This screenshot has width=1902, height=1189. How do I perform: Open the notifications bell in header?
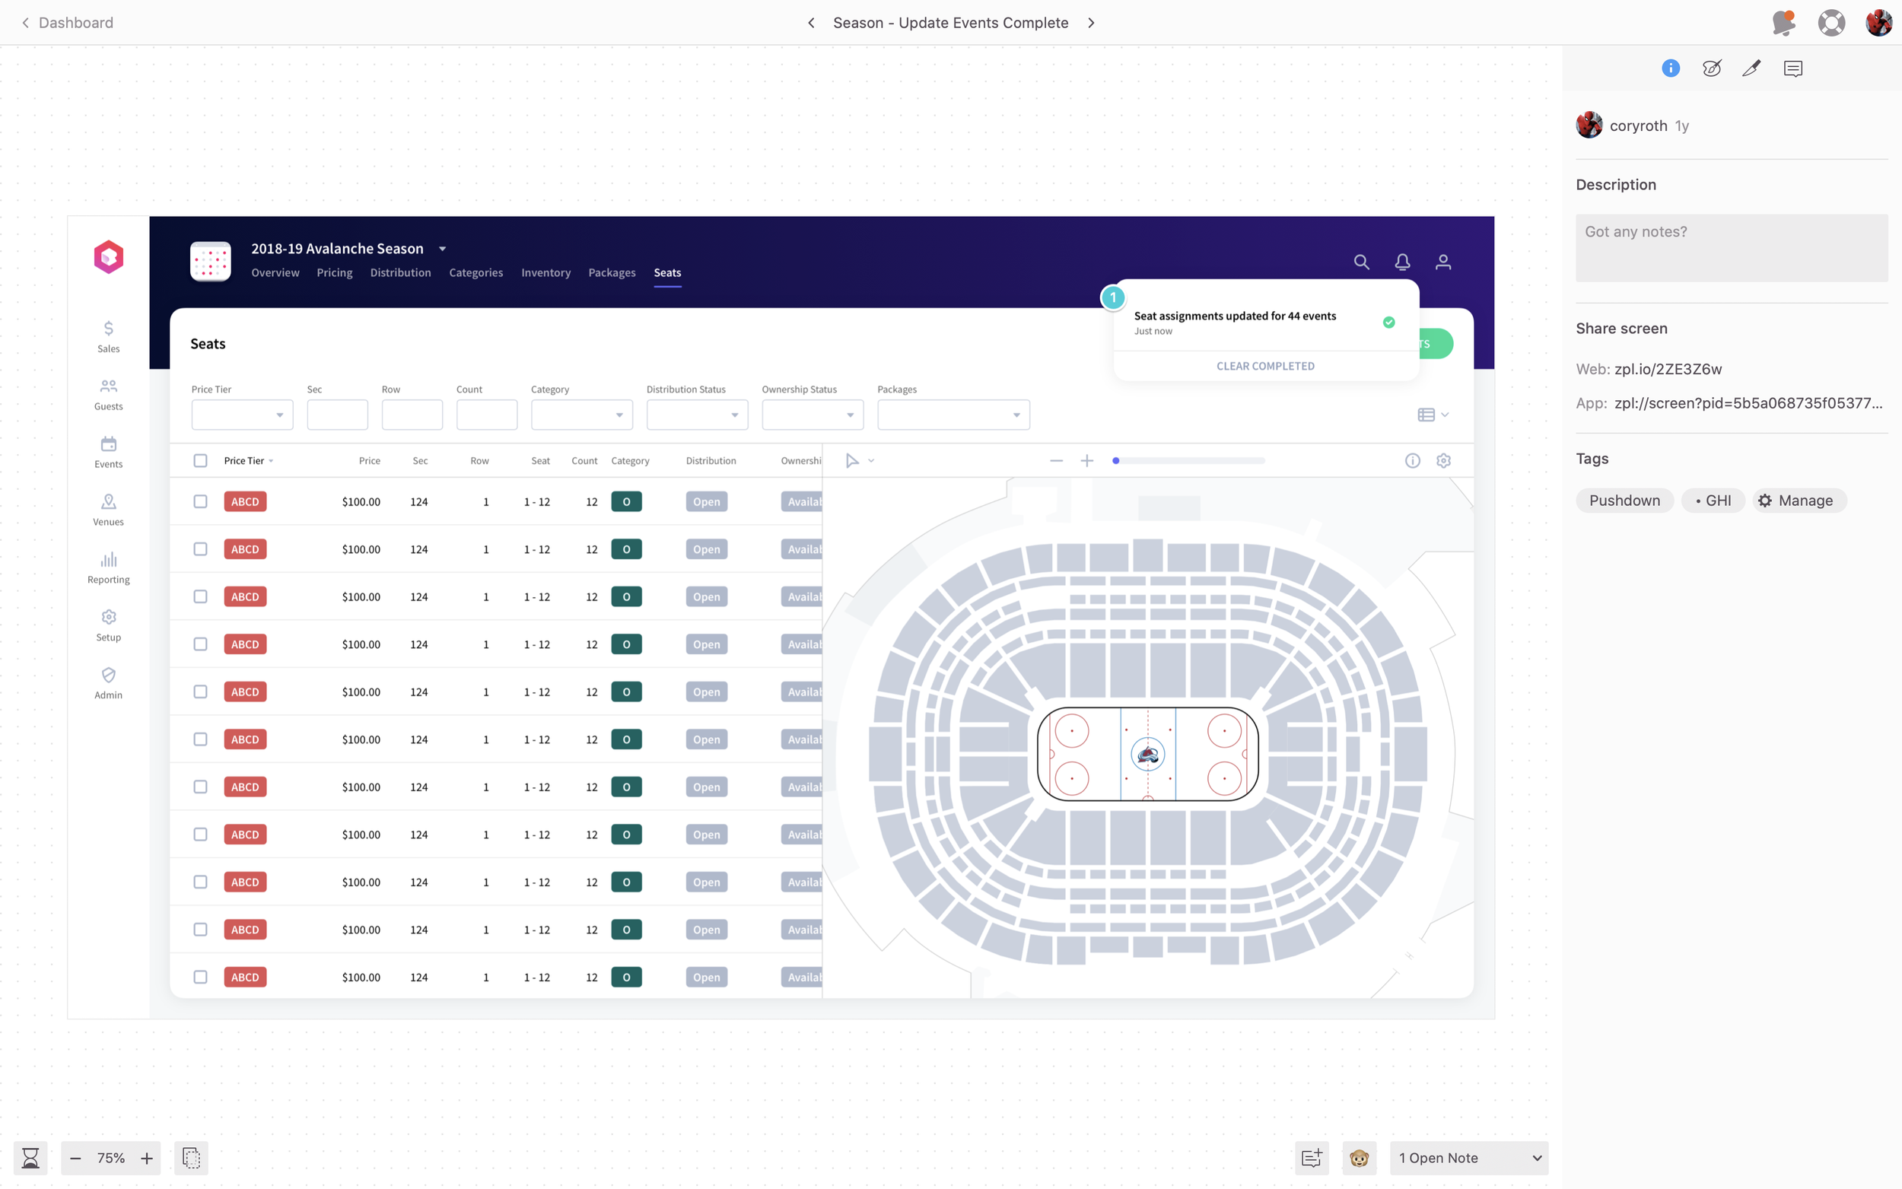click(1402, 262)
